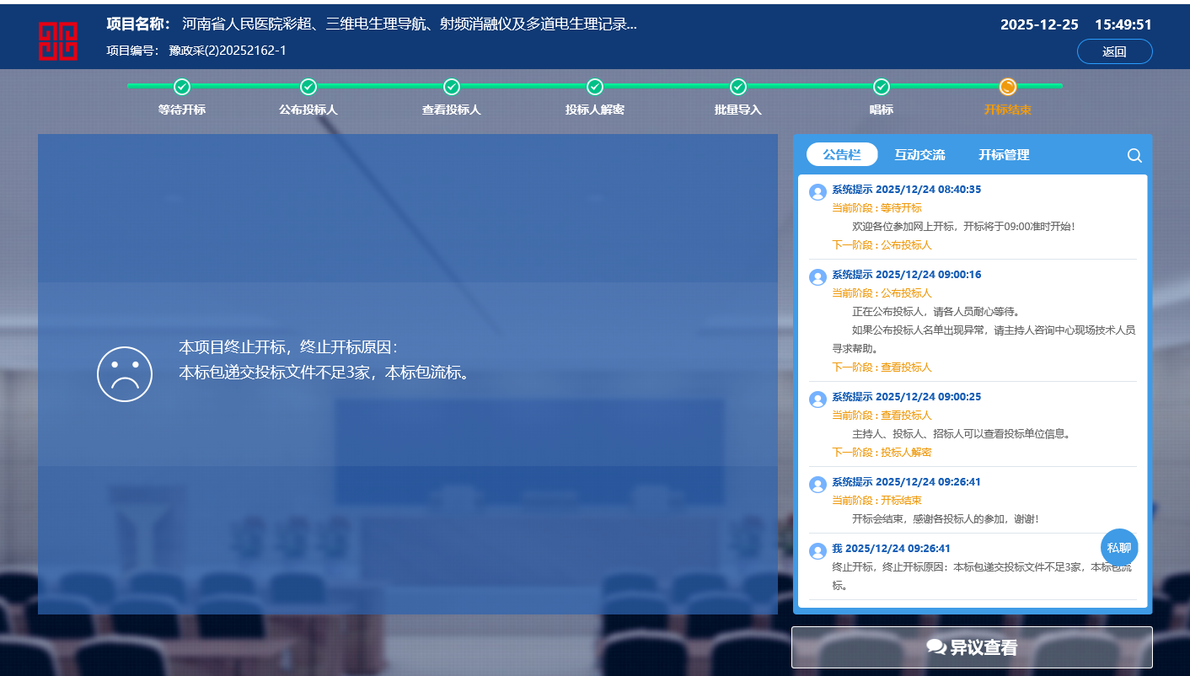Select the 查看投标人 step circle
The width and height of the screenshot is (1190, 676).
pyautogui.click(x=452, y=87)
